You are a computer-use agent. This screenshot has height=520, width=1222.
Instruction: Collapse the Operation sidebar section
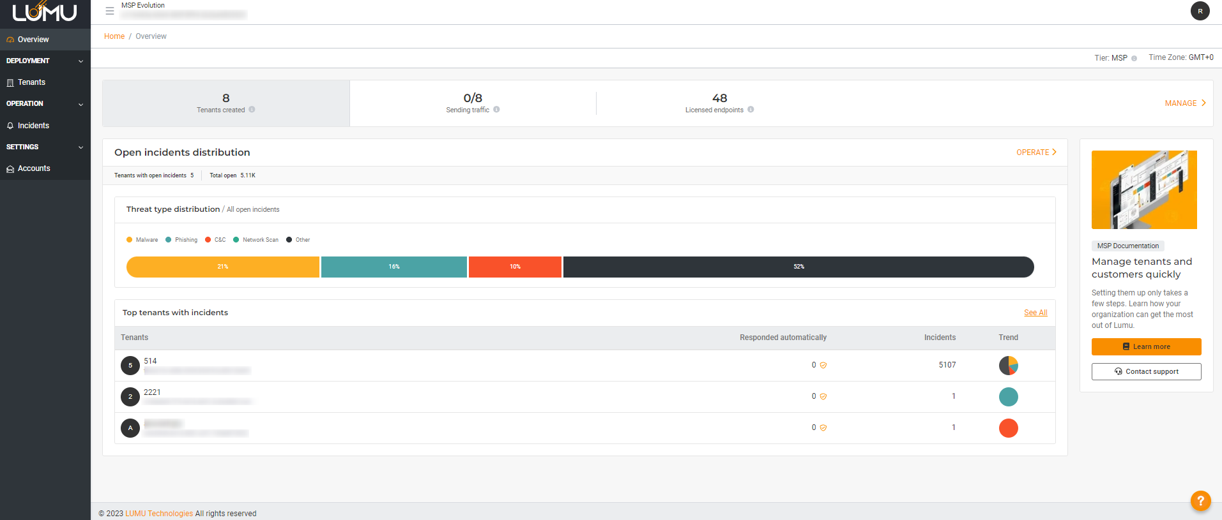click(x=80, y=104)
